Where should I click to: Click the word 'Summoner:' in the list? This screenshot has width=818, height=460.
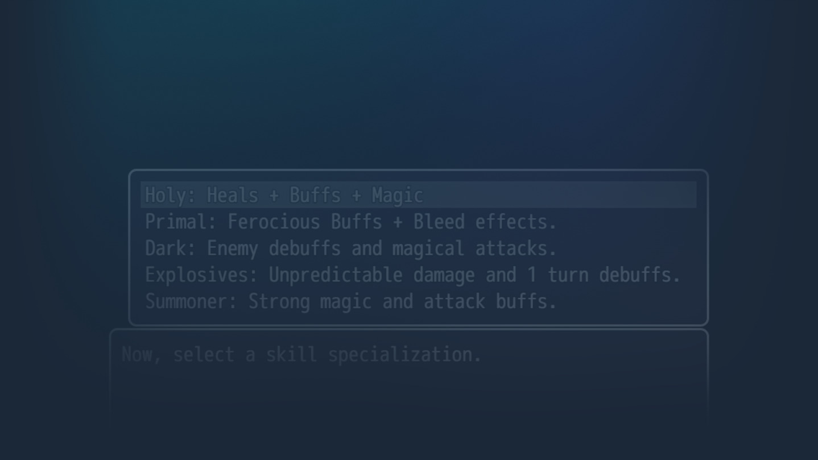coord(191,301)
